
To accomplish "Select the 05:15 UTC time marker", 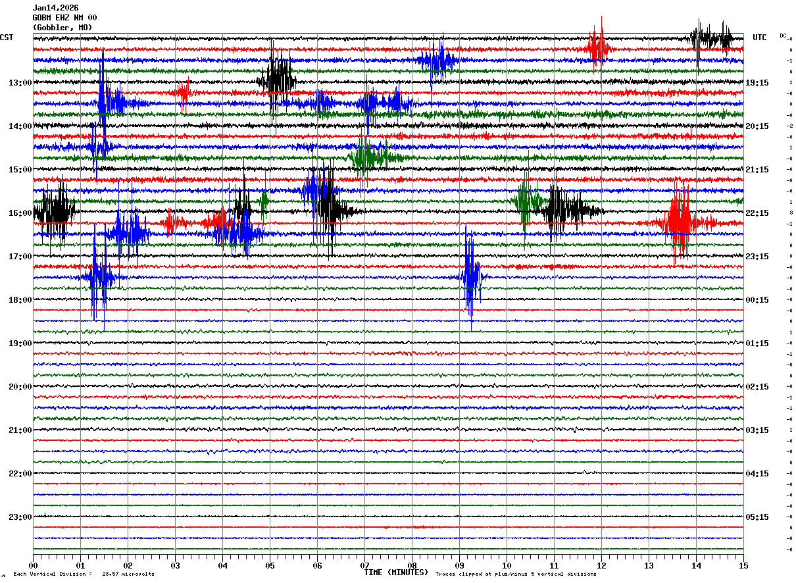I will click(757, 517).
